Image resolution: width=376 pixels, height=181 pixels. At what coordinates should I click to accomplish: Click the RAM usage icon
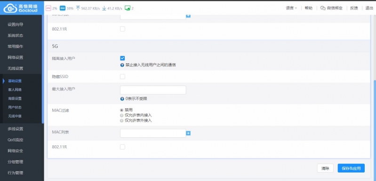coord(62,8)
